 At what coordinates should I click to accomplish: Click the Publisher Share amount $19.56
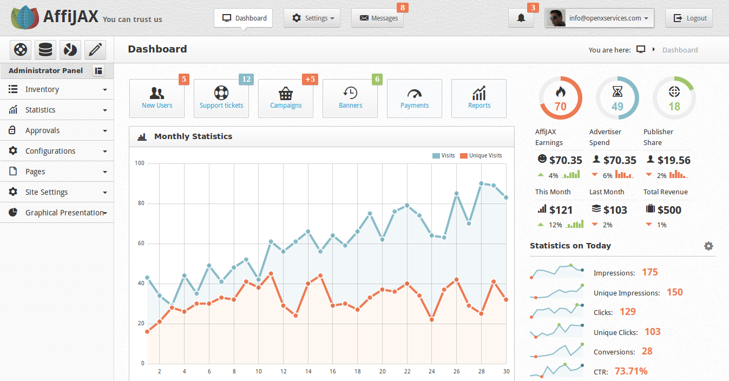[674, 160]
